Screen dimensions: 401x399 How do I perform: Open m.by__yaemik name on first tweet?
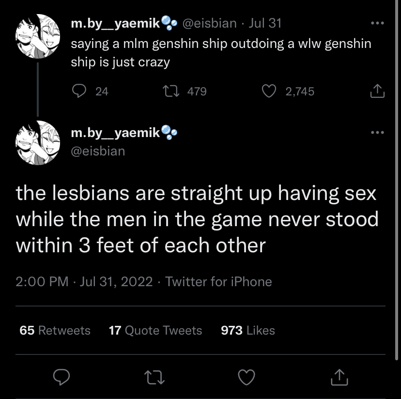pos(116,24)
